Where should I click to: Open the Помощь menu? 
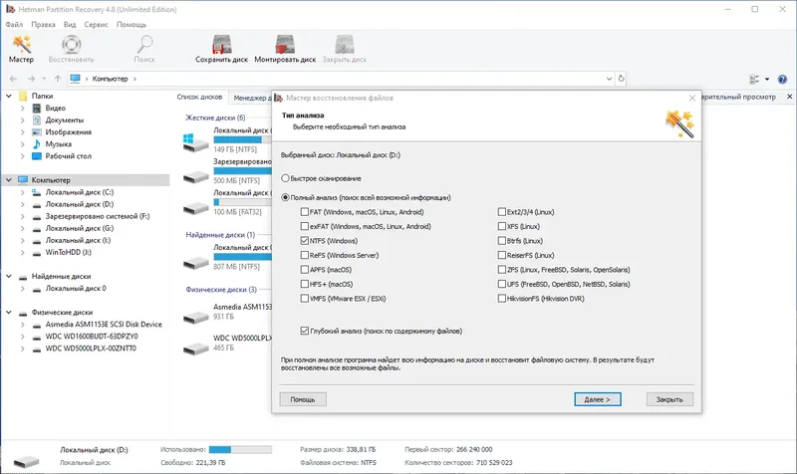[x=132, y=24]
